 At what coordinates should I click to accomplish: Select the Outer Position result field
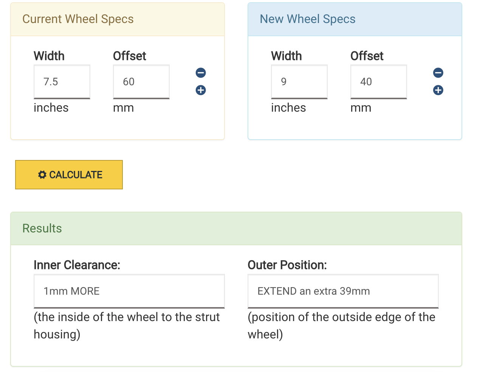click(x=343, y=291)
